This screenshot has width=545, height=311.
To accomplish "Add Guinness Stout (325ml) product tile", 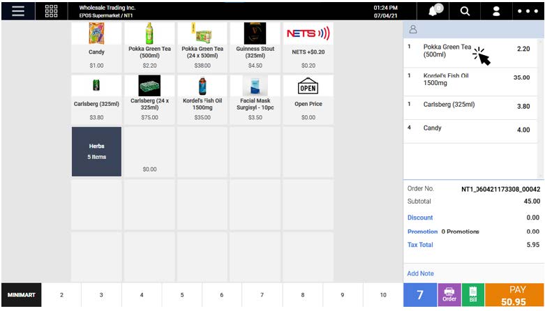I will click(x=255, y=46).
